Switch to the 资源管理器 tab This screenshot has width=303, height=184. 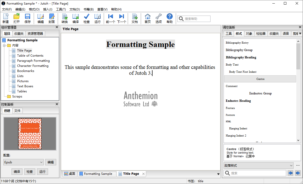[35, 33]
